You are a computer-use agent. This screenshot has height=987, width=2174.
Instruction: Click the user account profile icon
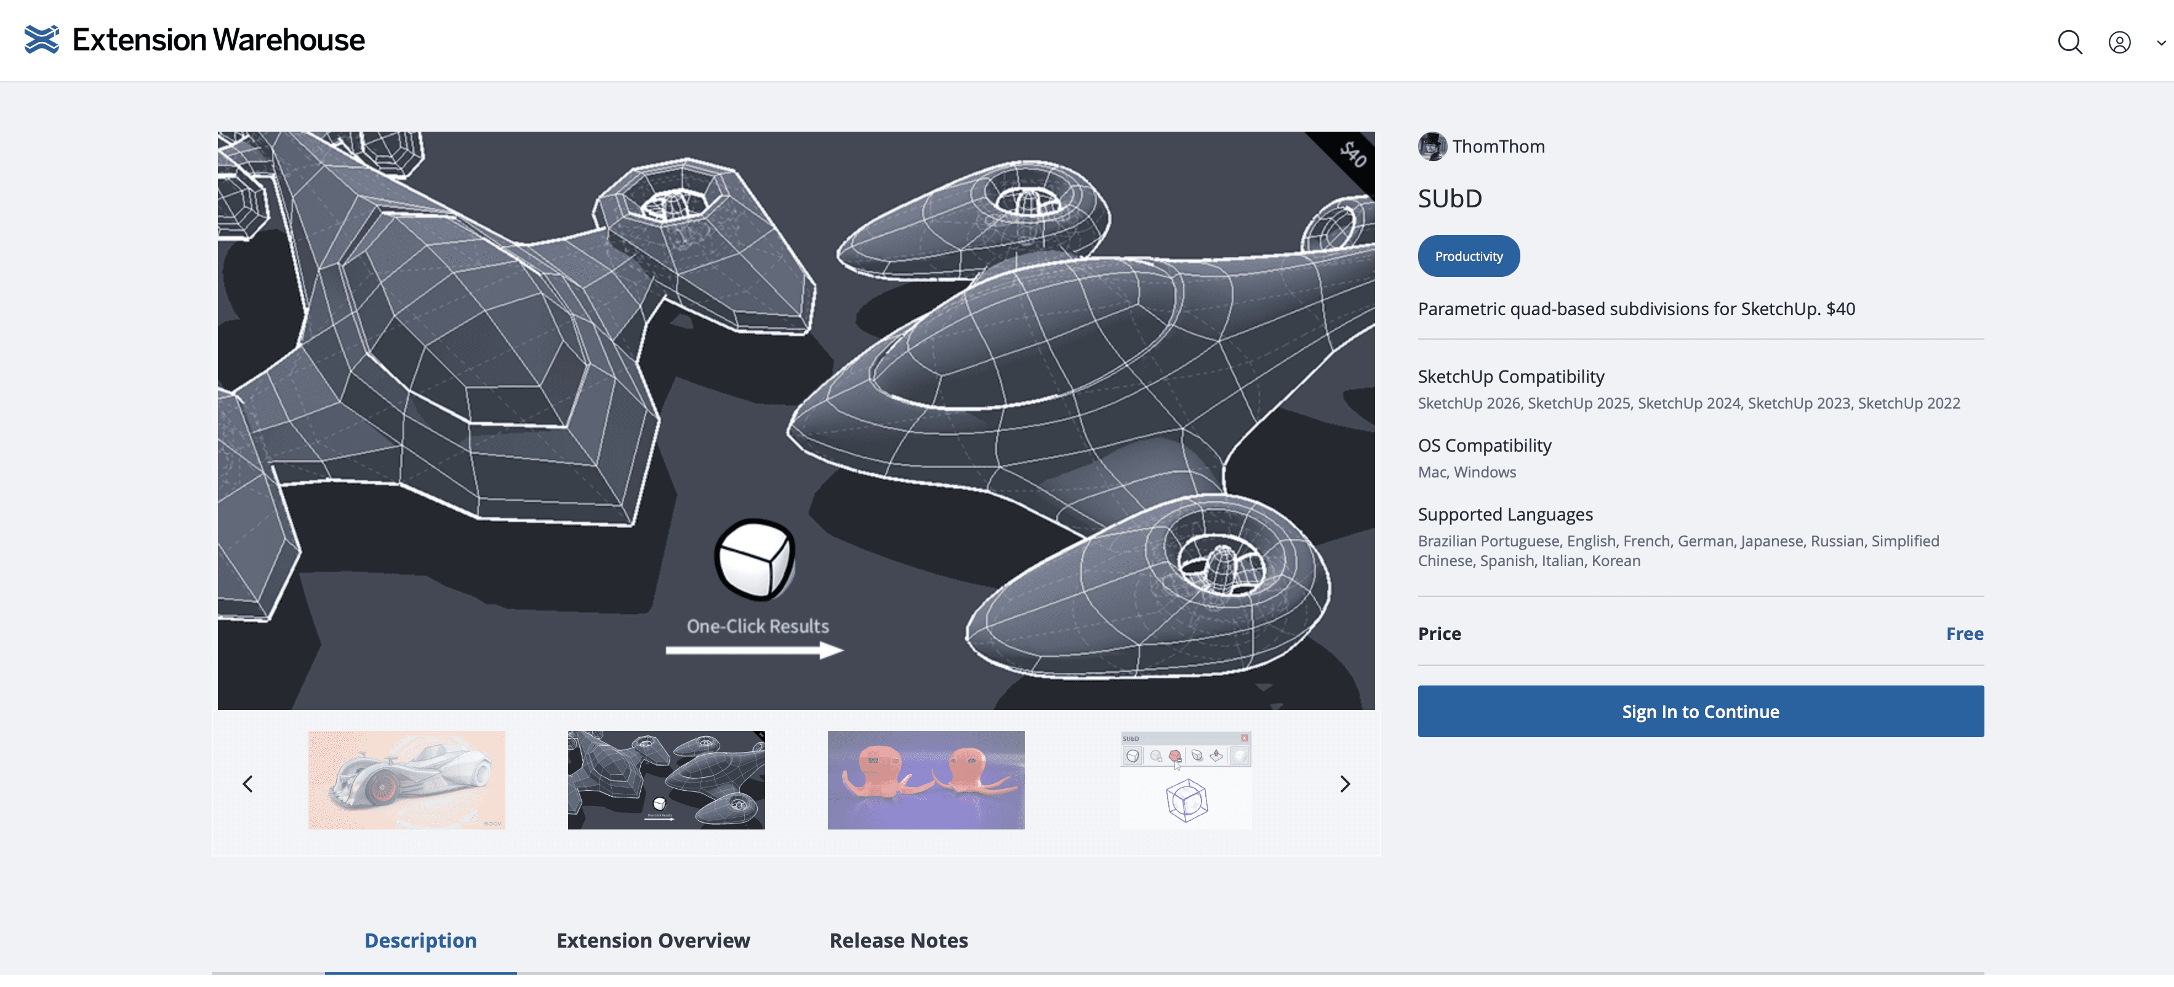point(2119,42)
